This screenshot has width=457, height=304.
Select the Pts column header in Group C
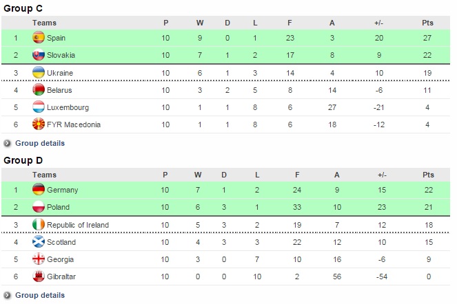pos(427,23)
